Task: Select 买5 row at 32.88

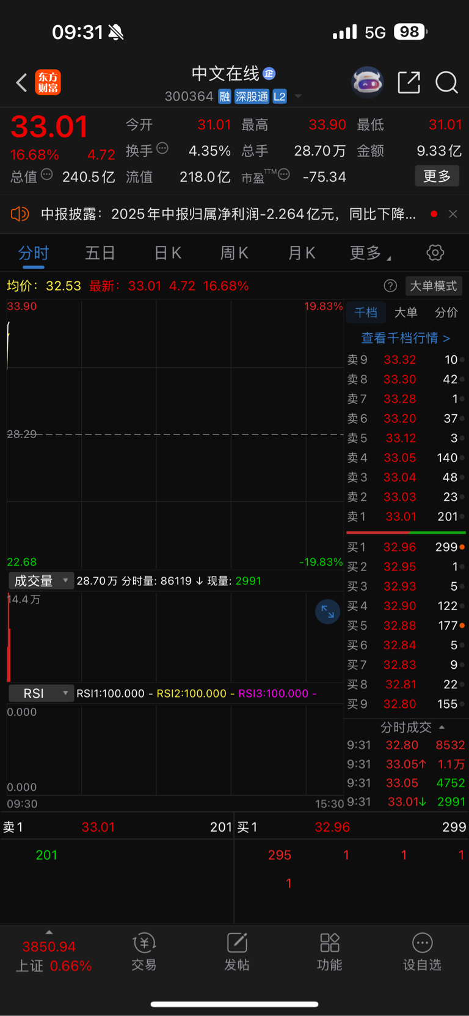Action: tap(405, 625)
